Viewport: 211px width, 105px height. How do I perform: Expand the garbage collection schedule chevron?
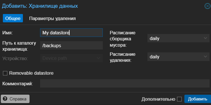[x=205, y=38]
